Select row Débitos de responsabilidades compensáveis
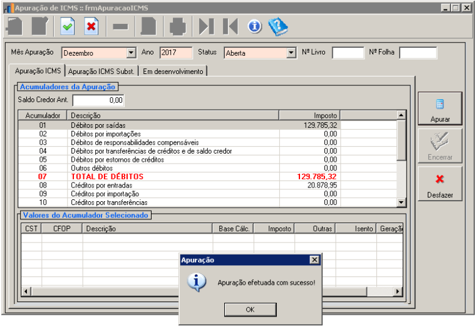This screenshot has height=326, width=476. point(207,142)
